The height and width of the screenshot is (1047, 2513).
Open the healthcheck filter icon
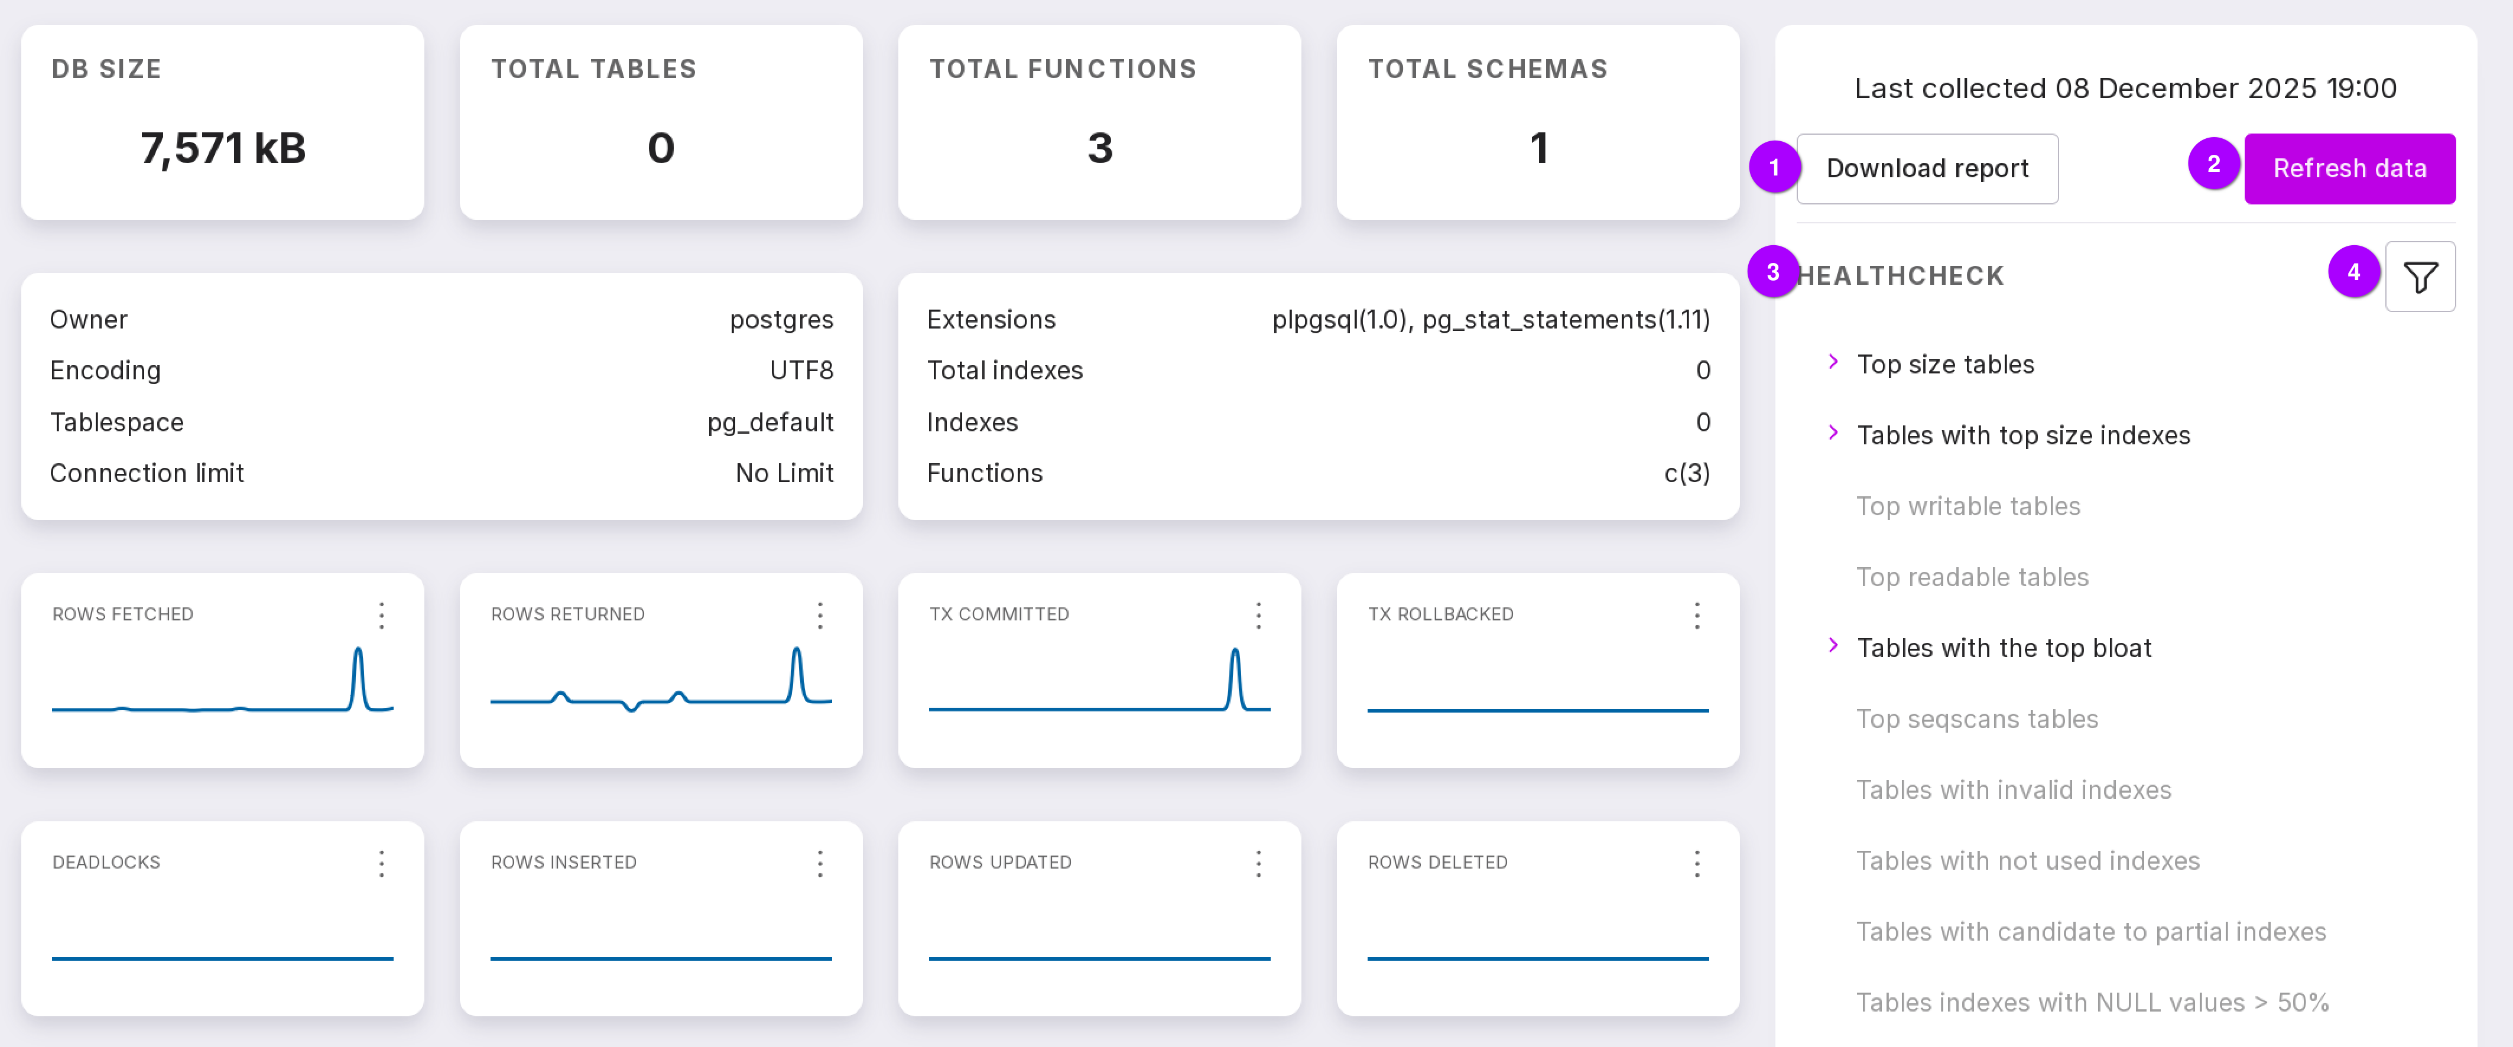click(x=2420, y=277)
